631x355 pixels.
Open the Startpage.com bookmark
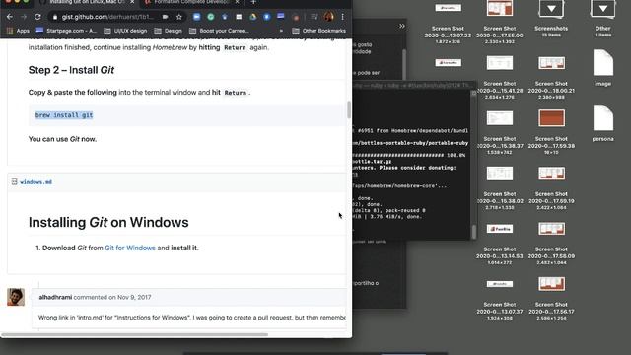coord(66,31)
